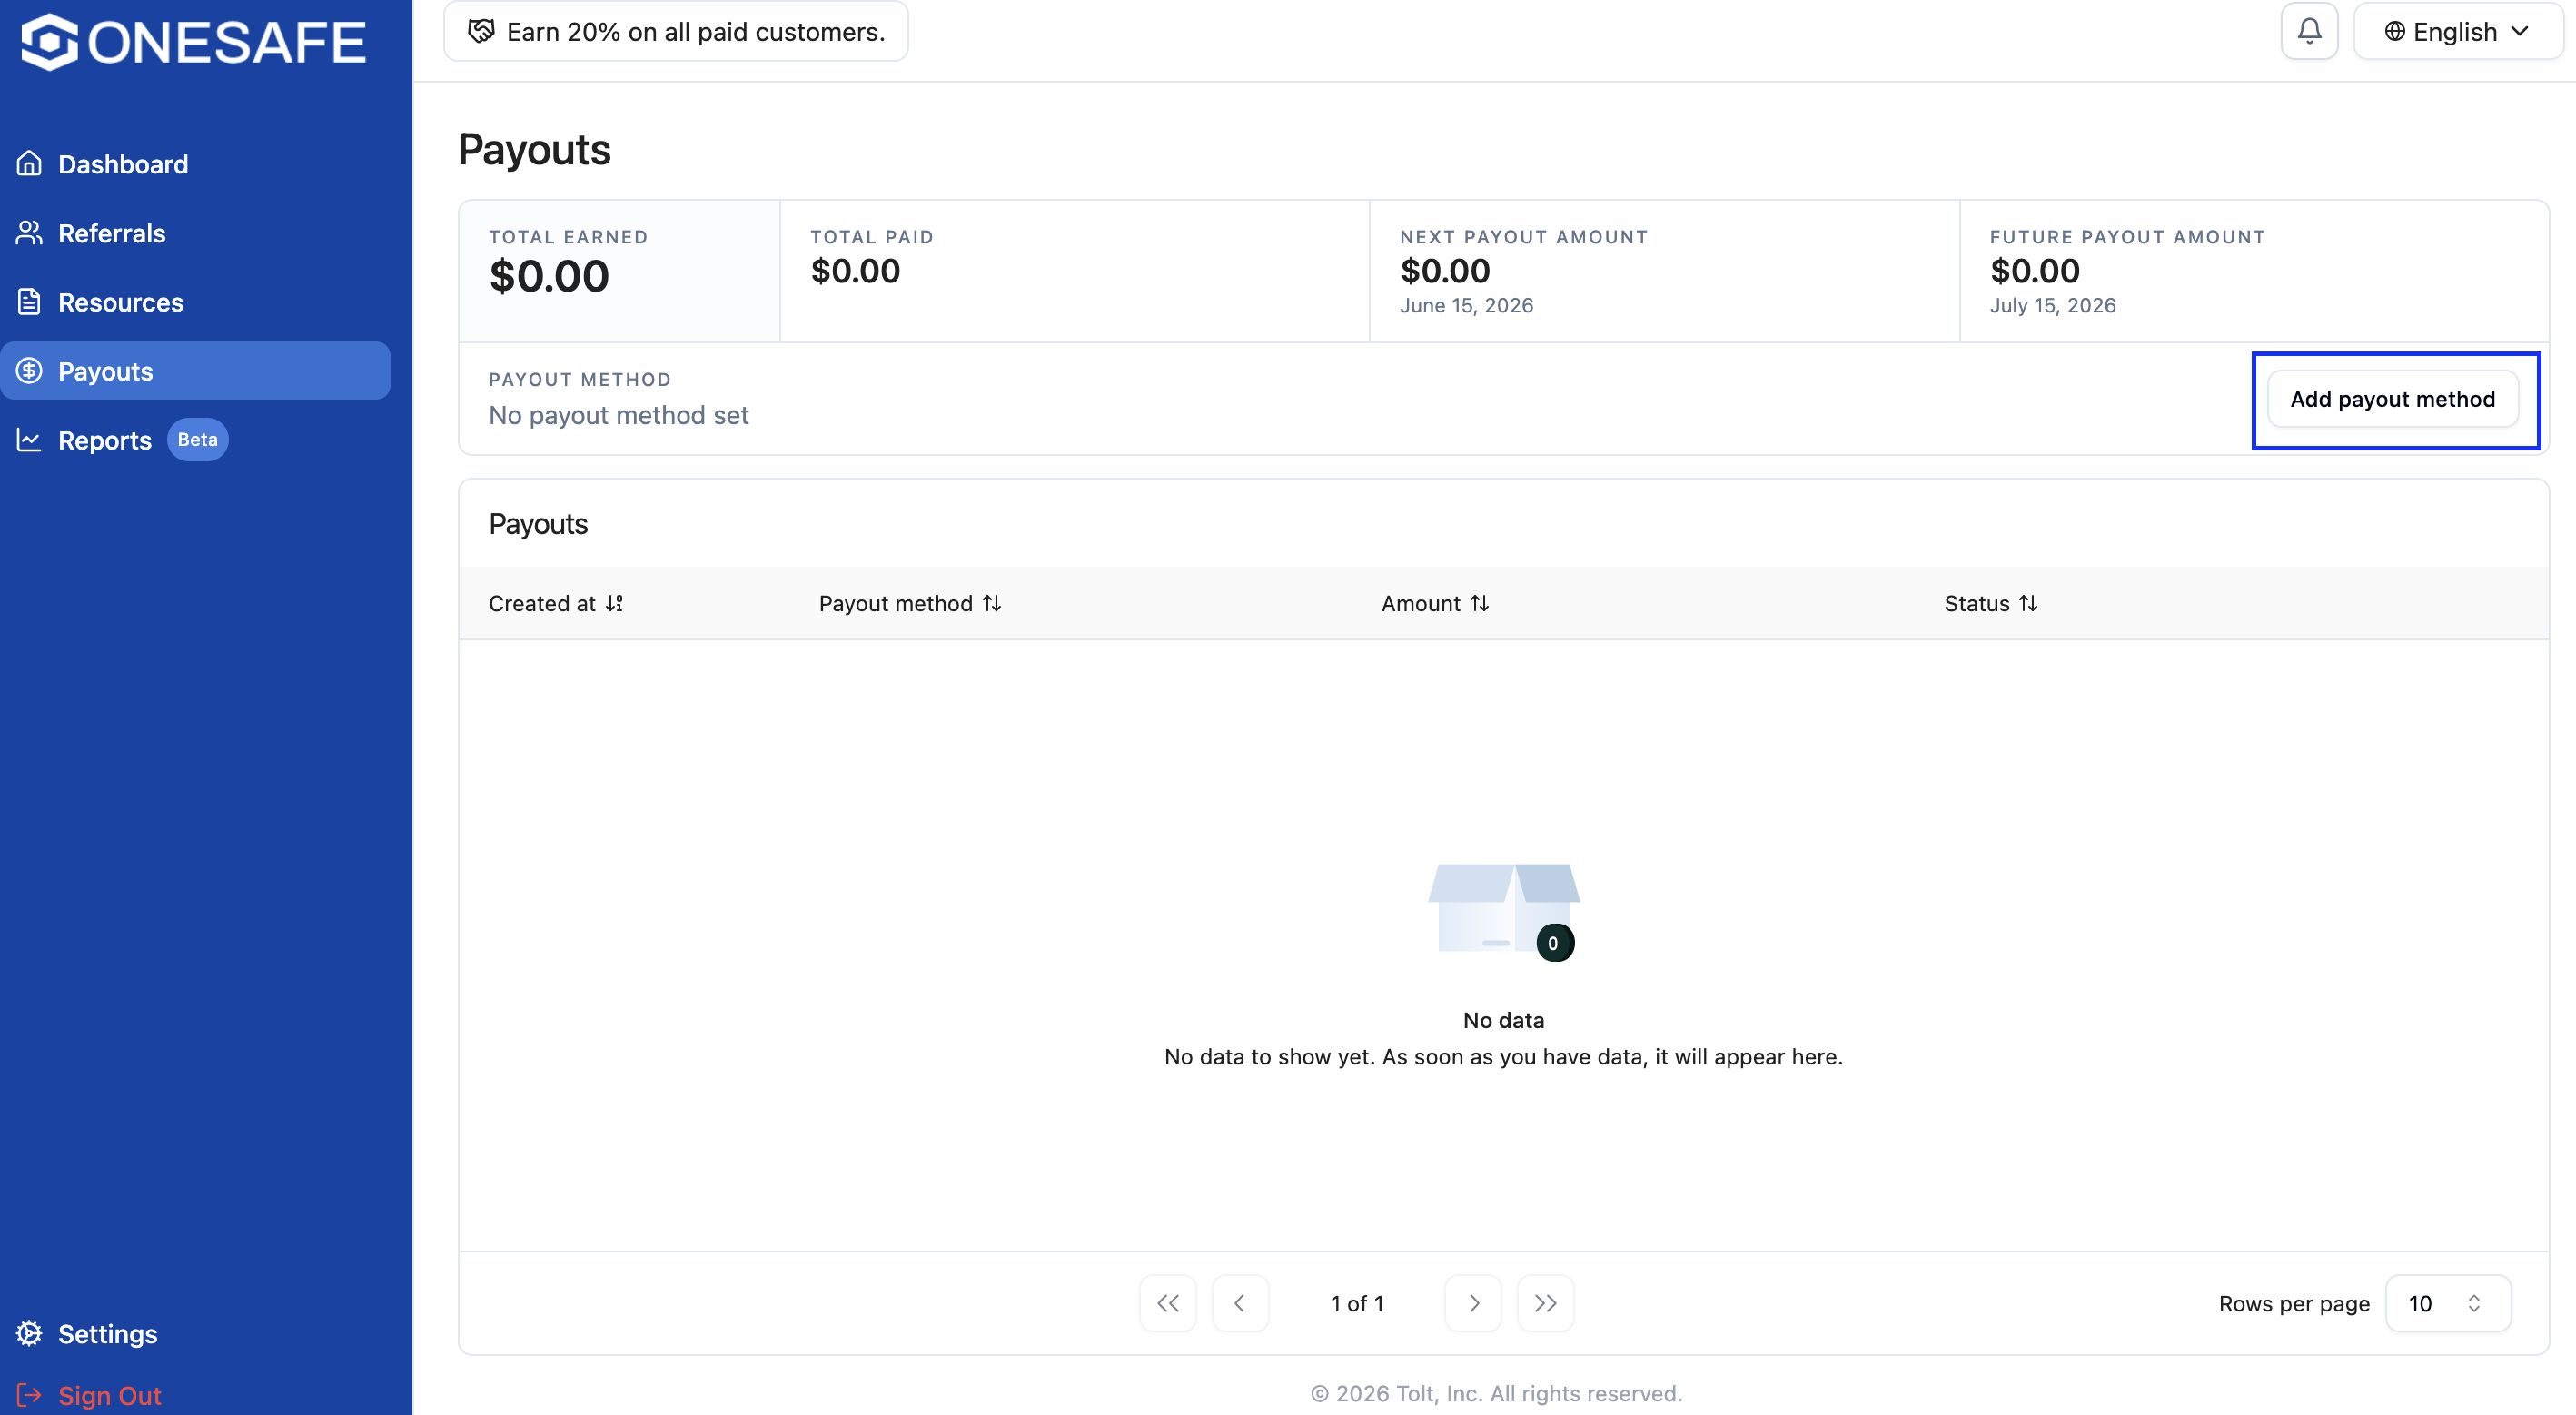Click the Reports chart icon

tap(29, 440)
